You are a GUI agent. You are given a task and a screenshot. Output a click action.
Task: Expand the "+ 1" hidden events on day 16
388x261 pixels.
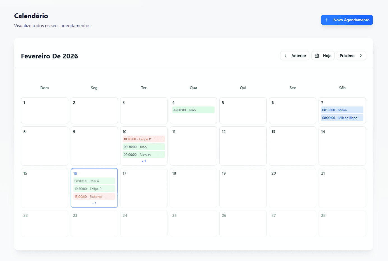pyautogui.click(x=94, y=203)
